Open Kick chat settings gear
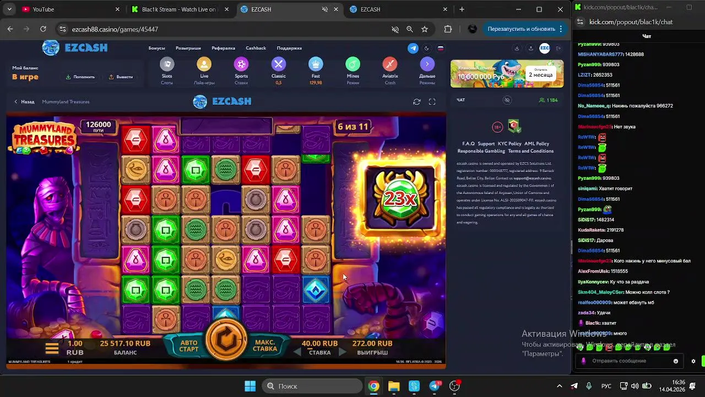 tap(693, 361)
